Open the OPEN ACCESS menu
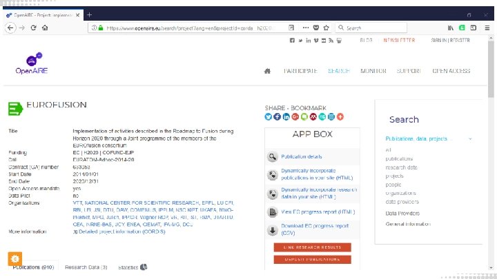 click(451, 71)
